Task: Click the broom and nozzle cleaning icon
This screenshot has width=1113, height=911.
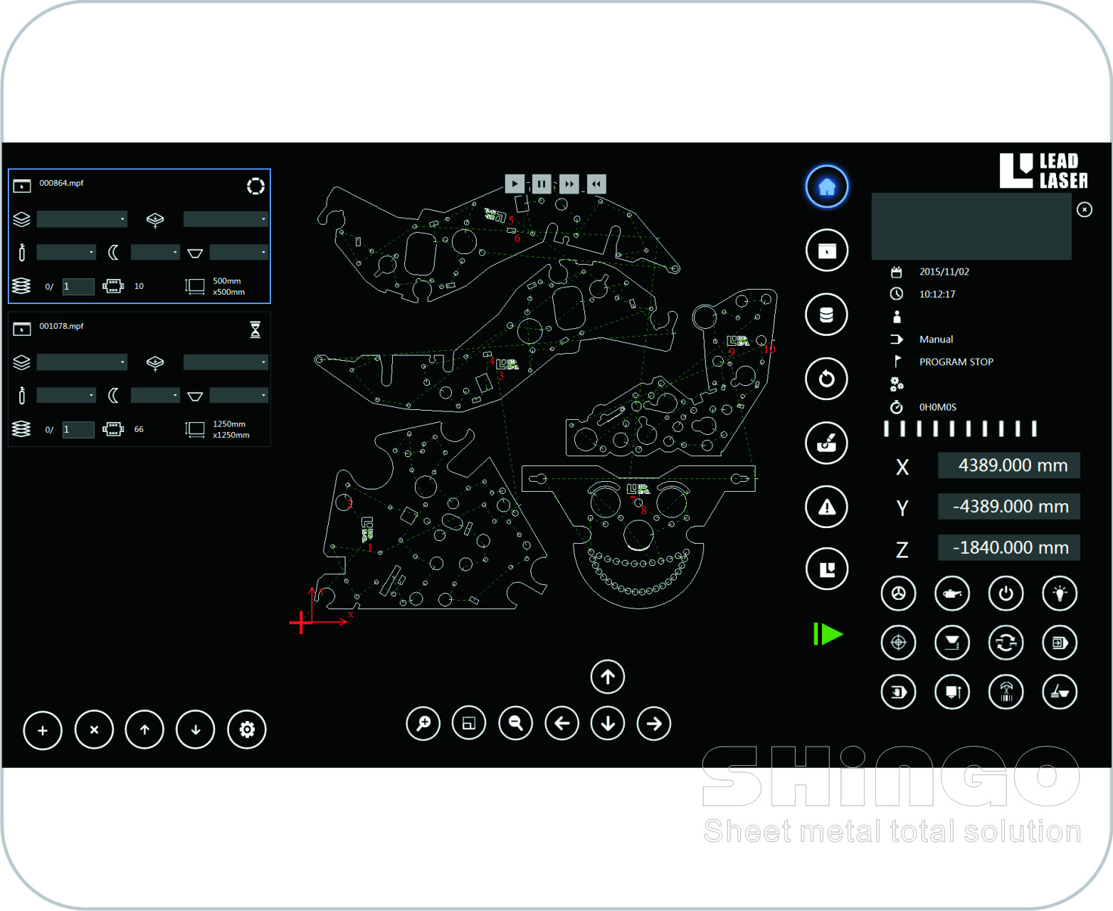Action: (1060, 692)
